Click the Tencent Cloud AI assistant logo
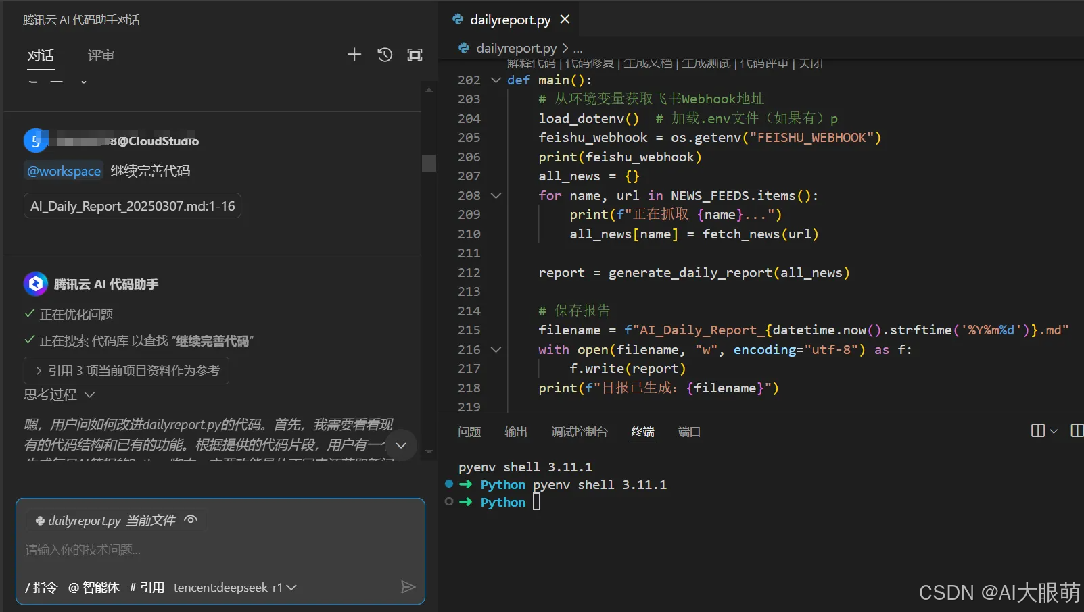Image resolution: width=1084 pixels, height=612 pixels. [x=36, y=284]
